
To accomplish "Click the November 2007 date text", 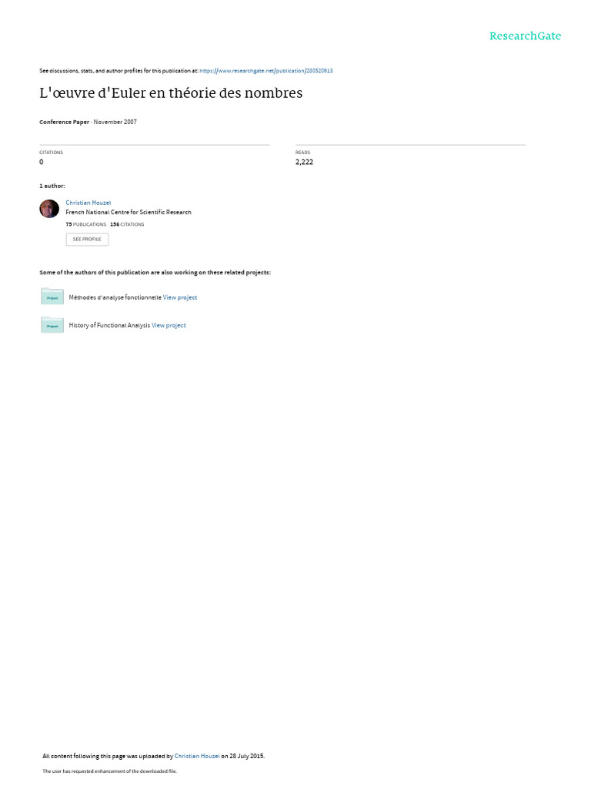I will coord(115,122).
